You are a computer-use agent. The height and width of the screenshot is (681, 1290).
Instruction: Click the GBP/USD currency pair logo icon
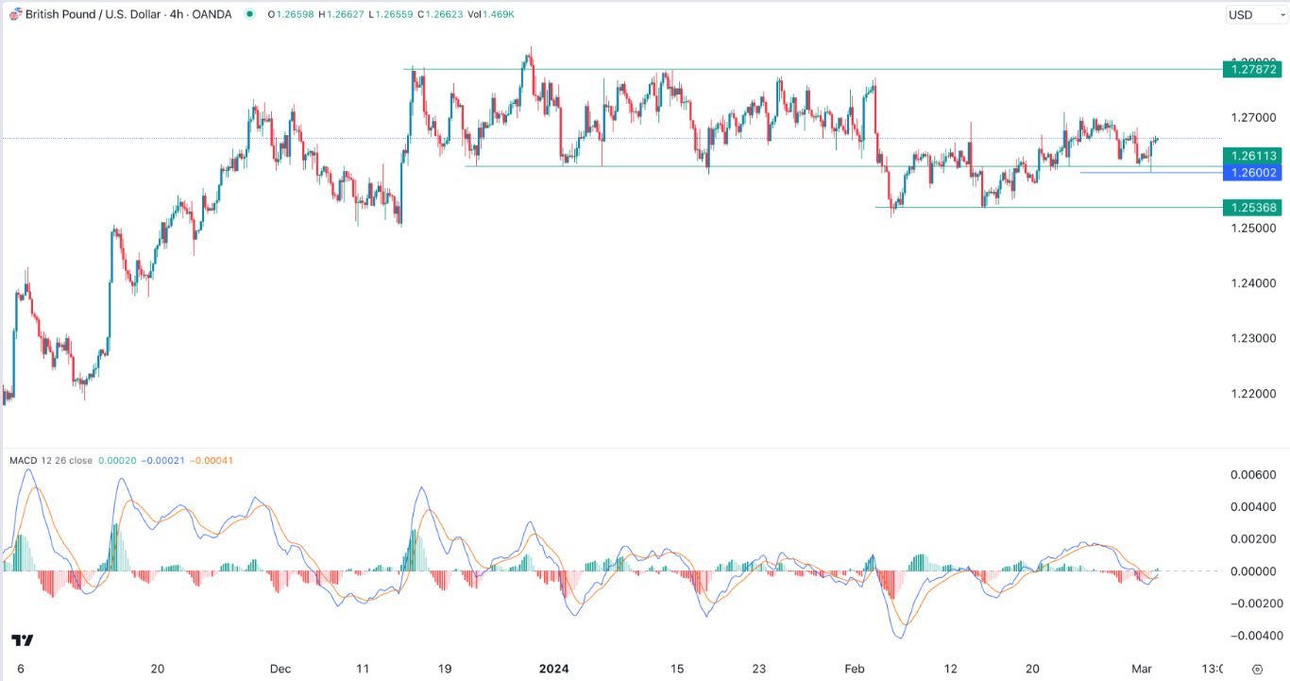pyautogui.click(x=17, y=15)
